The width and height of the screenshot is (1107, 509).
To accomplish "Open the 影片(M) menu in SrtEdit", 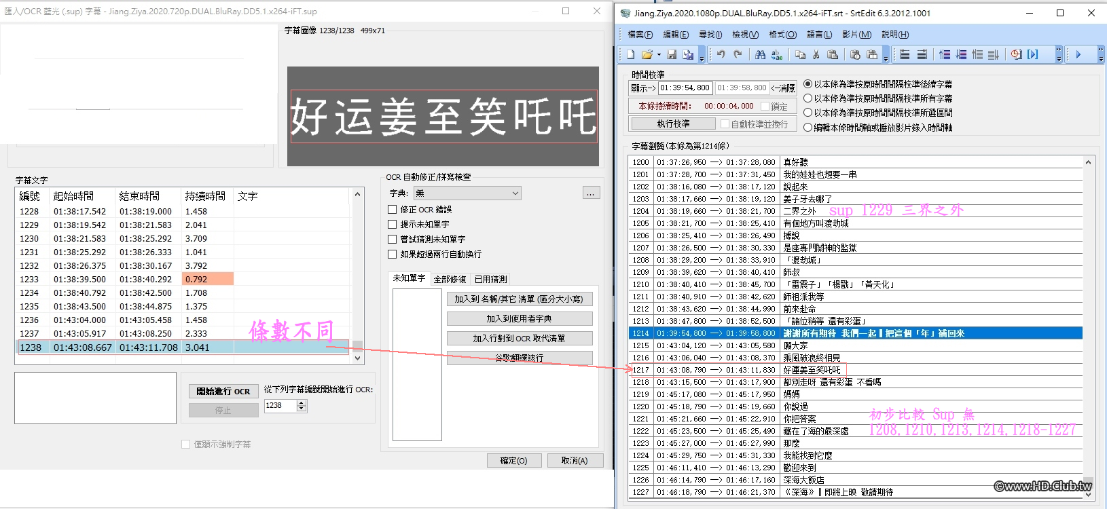I will pos(857,35).
